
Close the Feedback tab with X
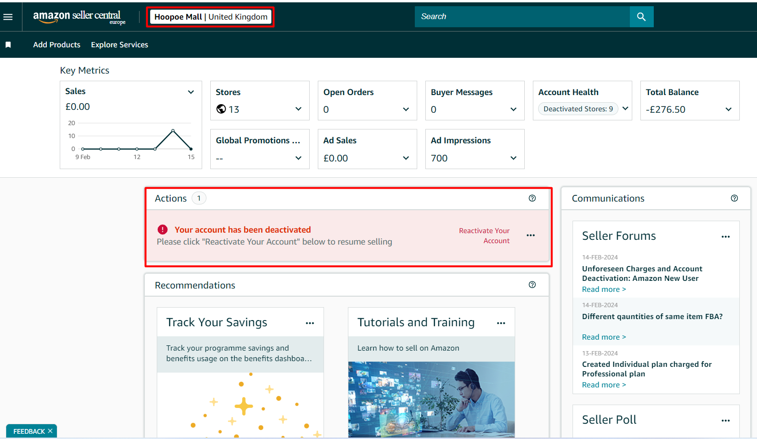50,431
